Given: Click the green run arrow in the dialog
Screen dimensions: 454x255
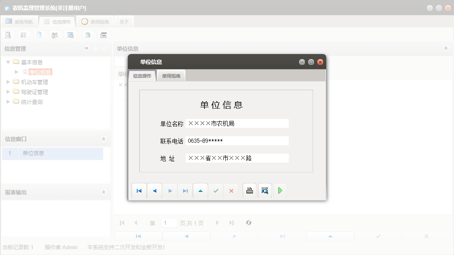Looking at the screenshot, I should (280, 190).
